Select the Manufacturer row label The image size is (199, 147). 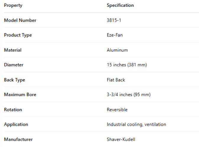18,139
